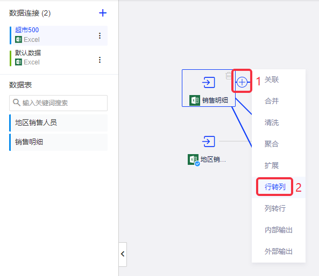Image resolution: width=319 pixels, height=276 pixels.
Task: Open the more options menu for 默认数据
Action: 100,60
